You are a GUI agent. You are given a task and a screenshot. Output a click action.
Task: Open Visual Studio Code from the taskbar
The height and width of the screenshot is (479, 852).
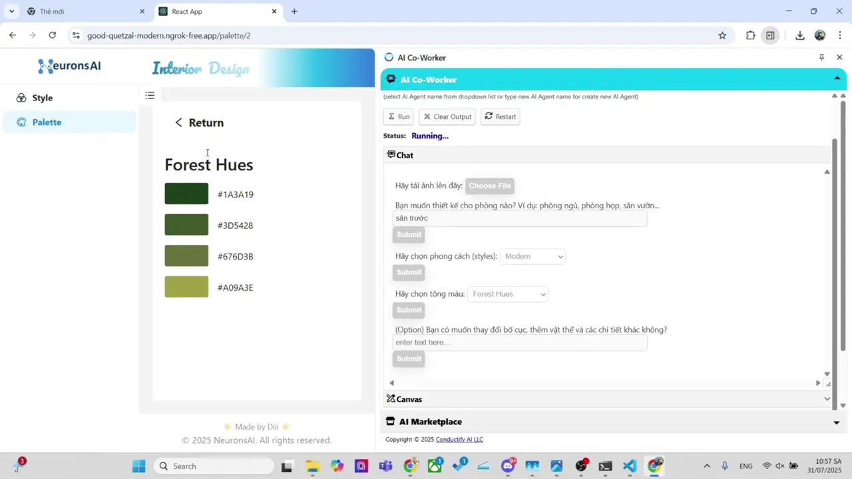(630, 466)
